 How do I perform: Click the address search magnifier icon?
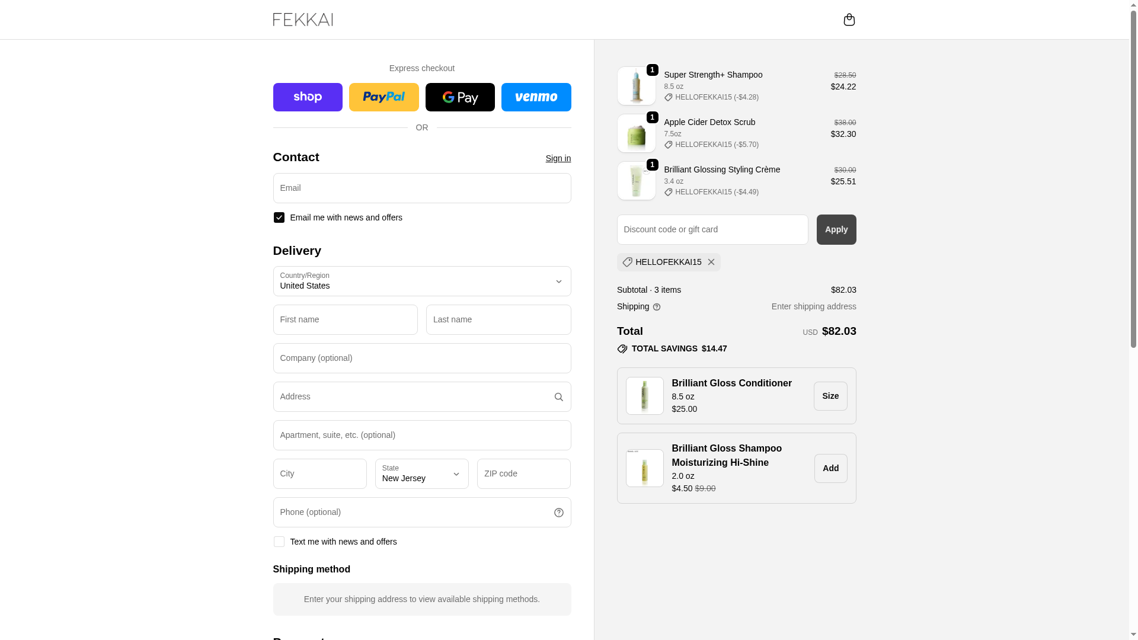[x=558, y=397]
